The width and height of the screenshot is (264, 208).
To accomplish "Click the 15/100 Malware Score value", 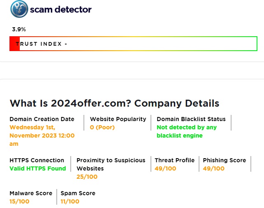I will (x=20, y=201).
